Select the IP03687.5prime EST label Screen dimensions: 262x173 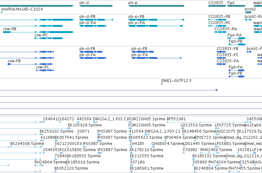pos(112,138)
